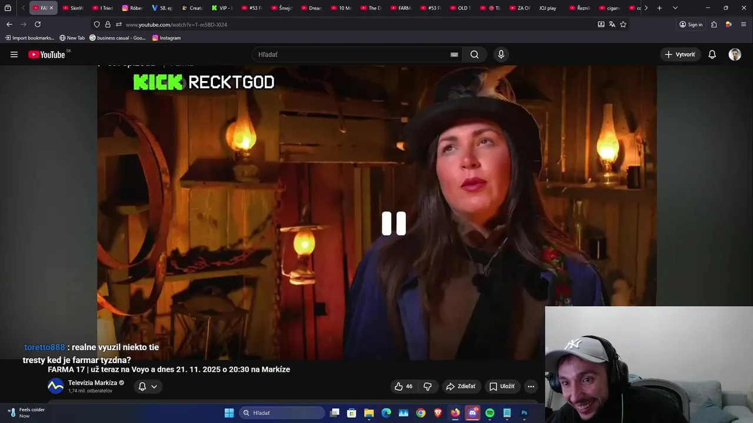Open the New Tab bookmark
The image size is (753, 423).
click(x=72, y=38)
